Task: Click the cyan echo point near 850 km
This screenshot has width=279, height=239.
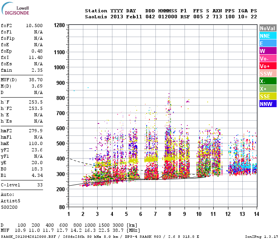Action: 74,91
